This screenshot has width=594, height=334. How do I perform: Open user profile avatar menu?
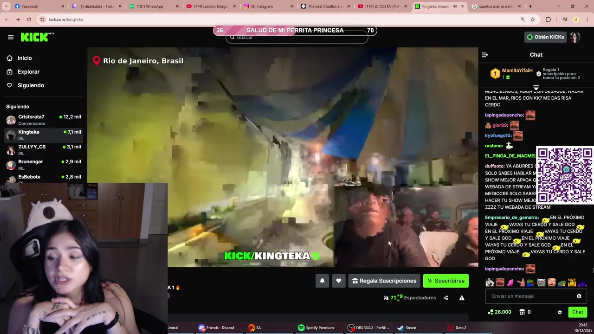pyautogui.click(x=575, y=37)
